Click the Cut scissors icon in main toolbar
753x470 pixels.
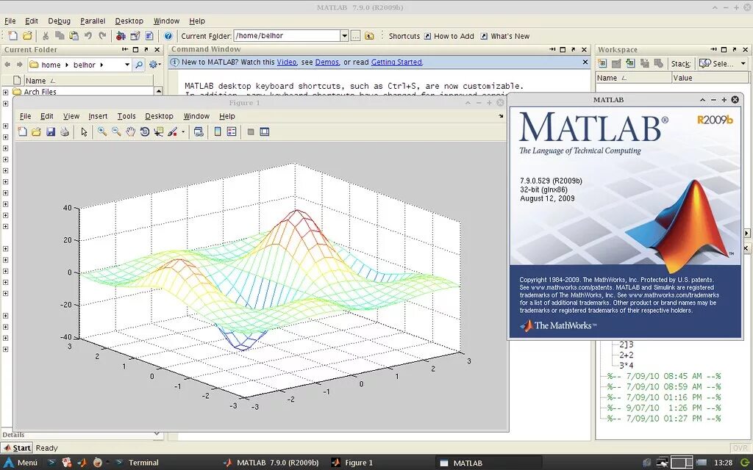point(46,36)
